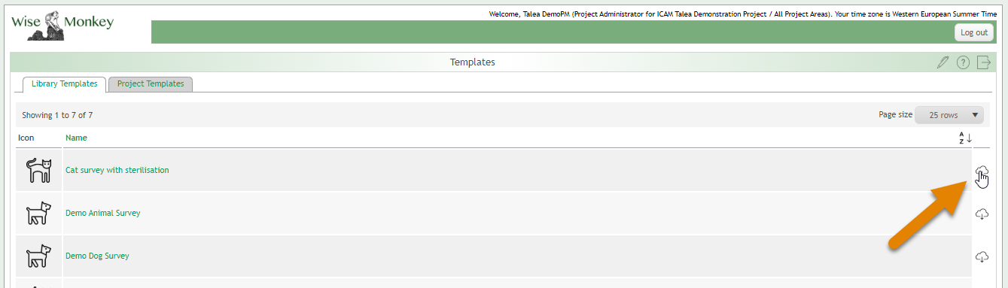
Task: Open the Cat survey with sterilisation link
Action: pyautogui.click(x=117, y=170)
